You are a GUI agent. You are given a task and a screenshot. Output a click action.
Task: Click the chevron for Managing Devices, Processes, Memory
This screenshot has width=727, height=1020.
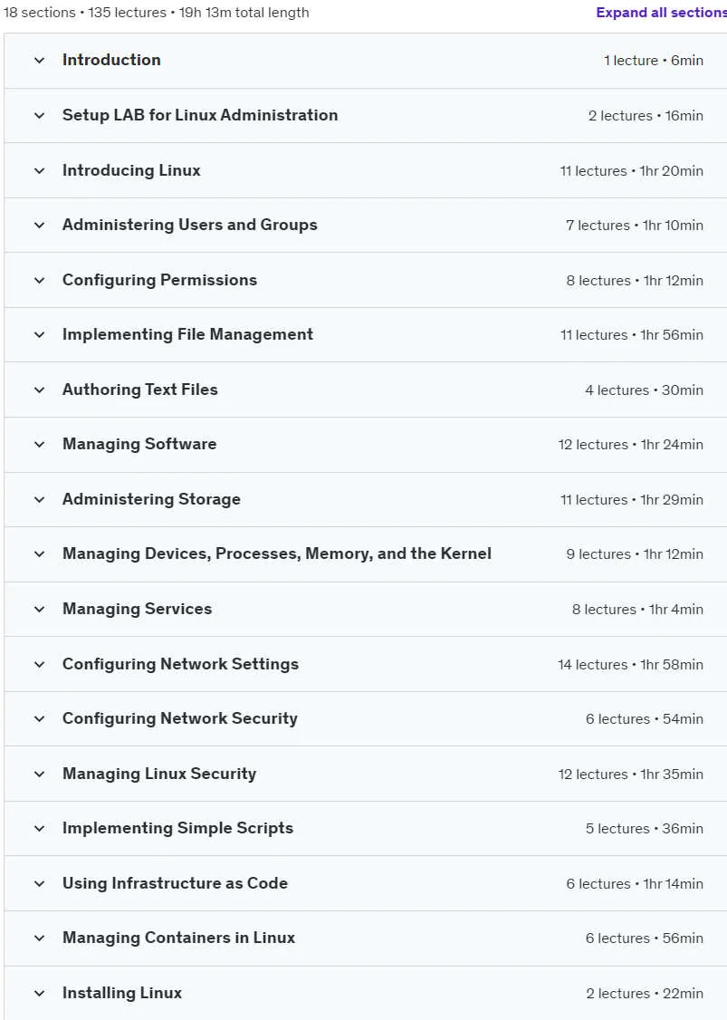(x=40, y=554)
